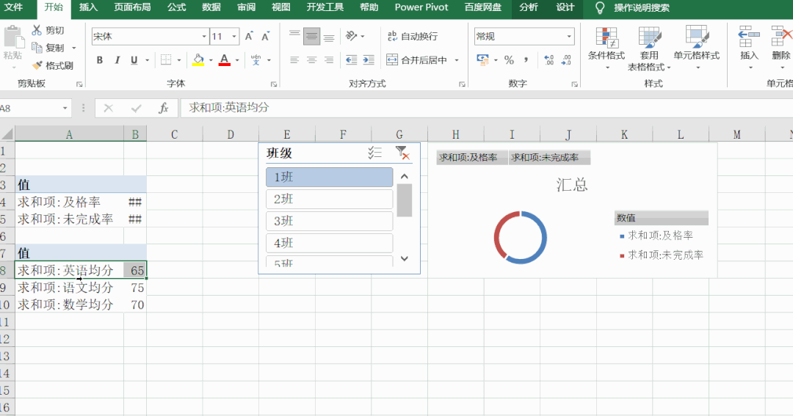Click slicer scrollbar down arrow
Screen dimensions: 793x416
point(404,258)
